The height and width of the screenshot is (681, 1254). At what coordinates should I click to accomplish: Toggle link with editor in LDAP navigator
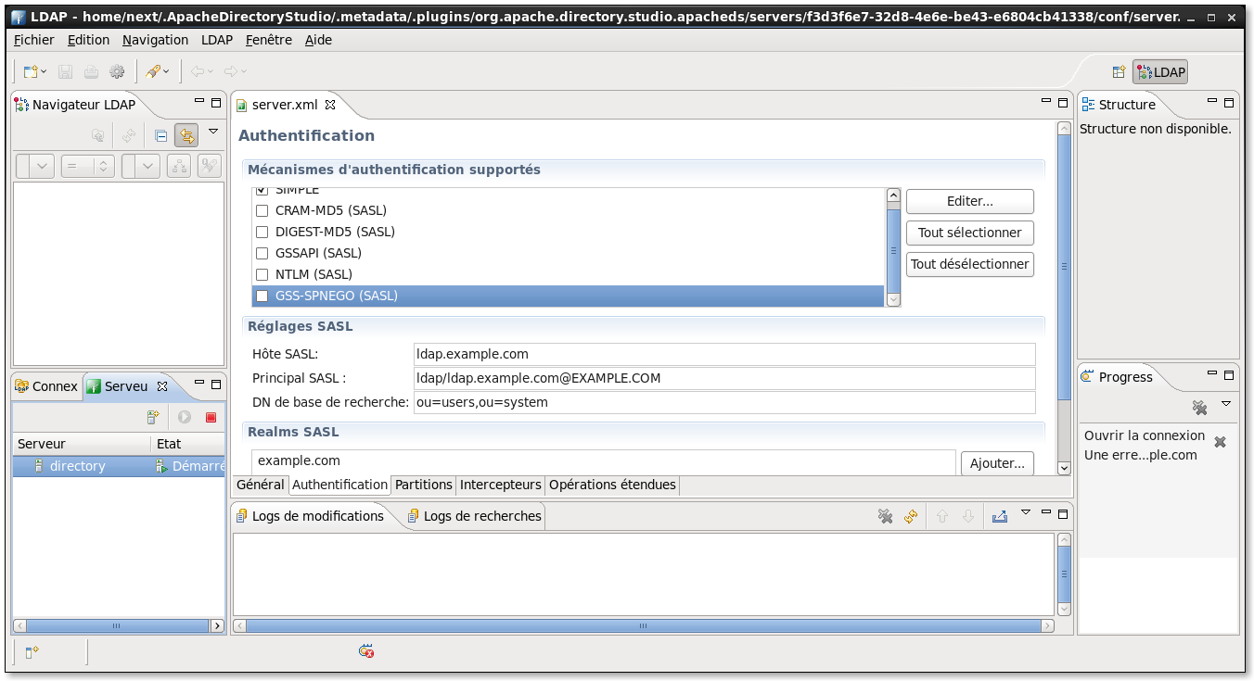186,135
